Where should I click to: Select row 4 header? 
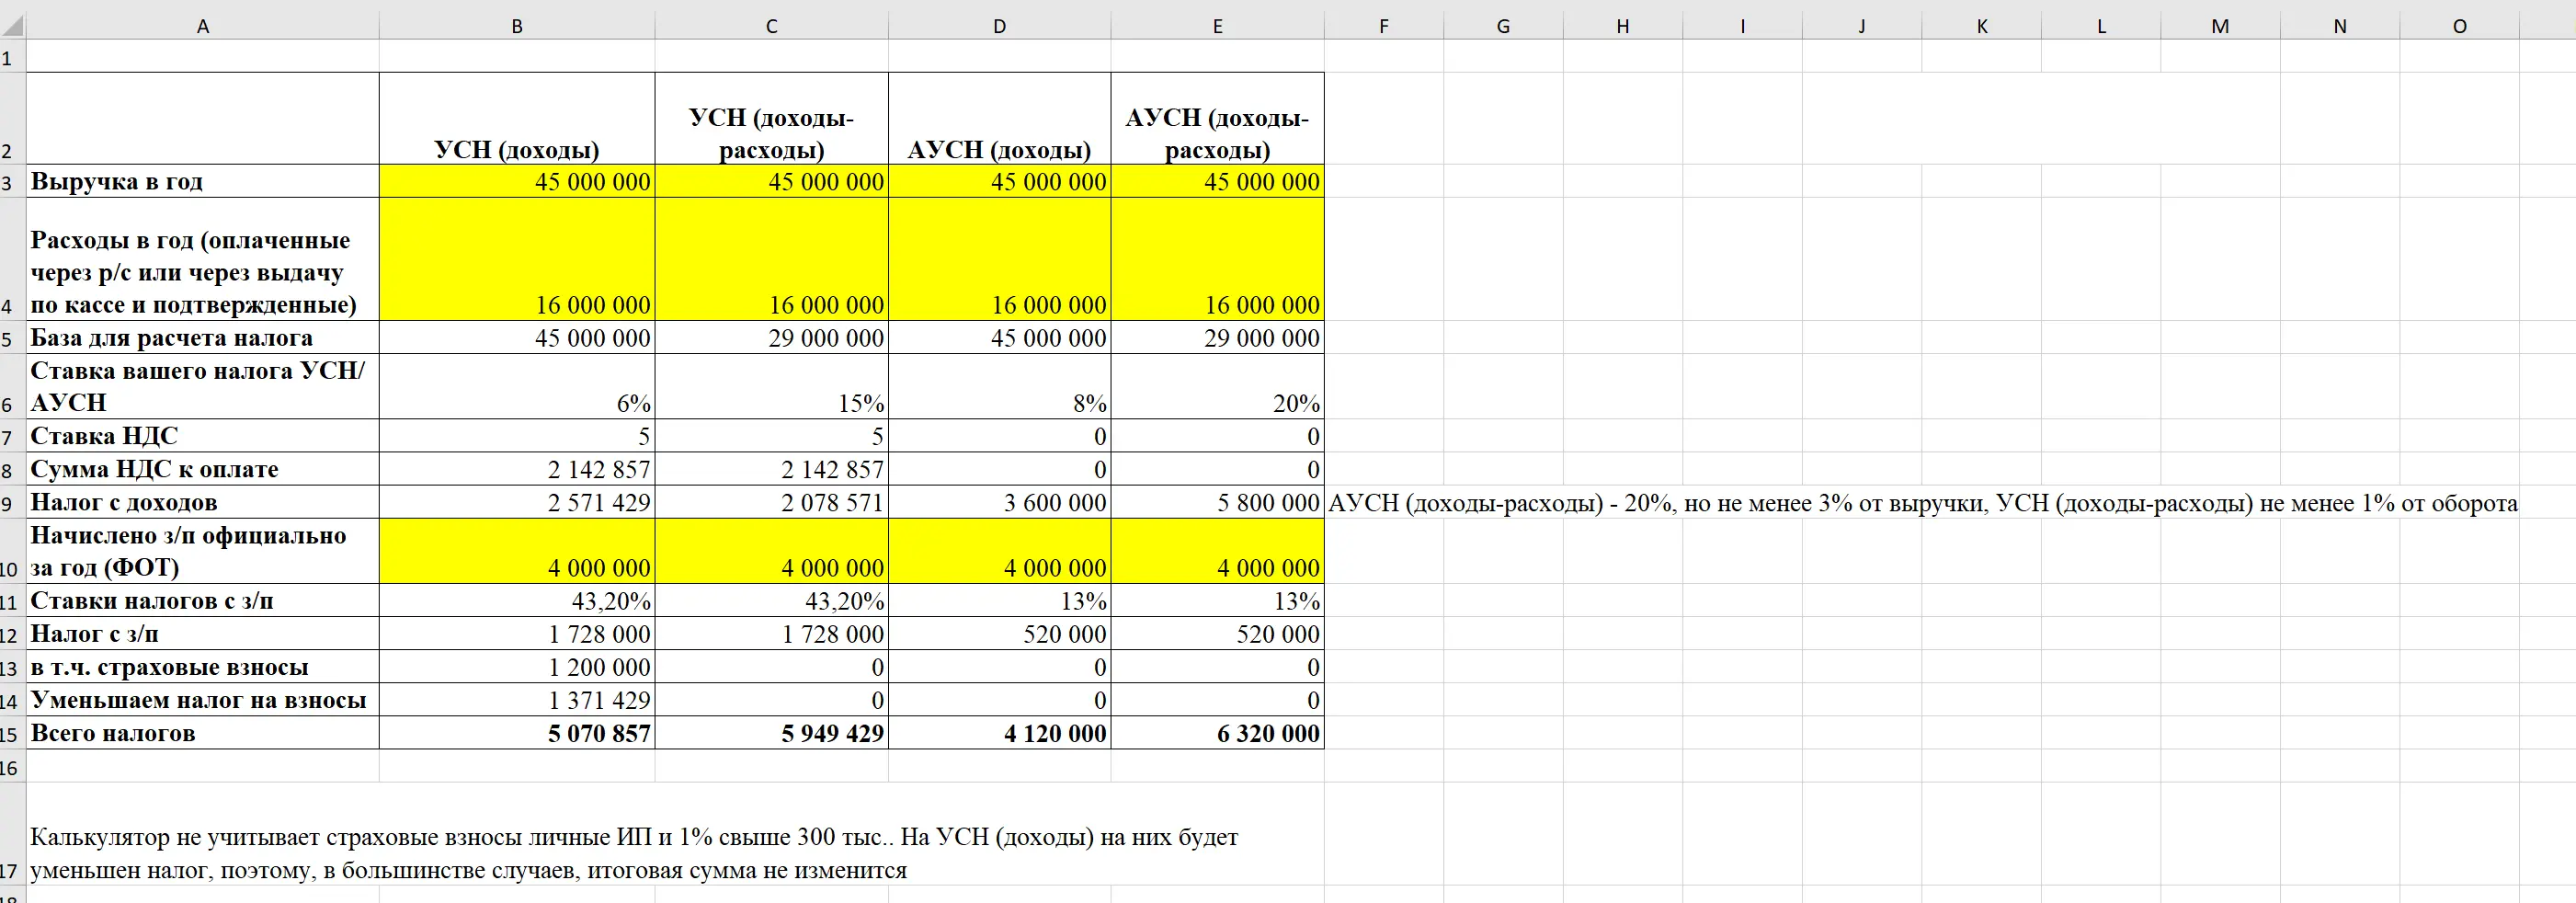pos(10,305)
